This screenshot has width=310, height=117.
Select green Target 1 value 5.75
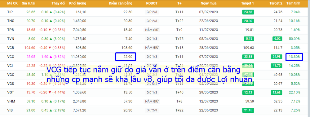(249, 39)
